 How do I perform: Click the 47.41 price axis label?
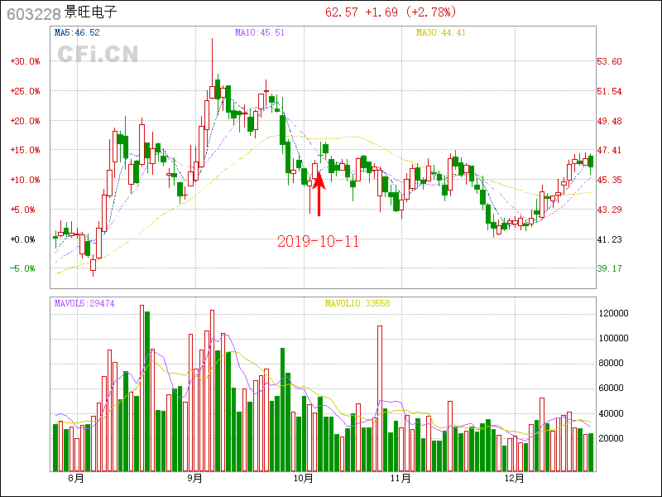[x=609, y=151]
